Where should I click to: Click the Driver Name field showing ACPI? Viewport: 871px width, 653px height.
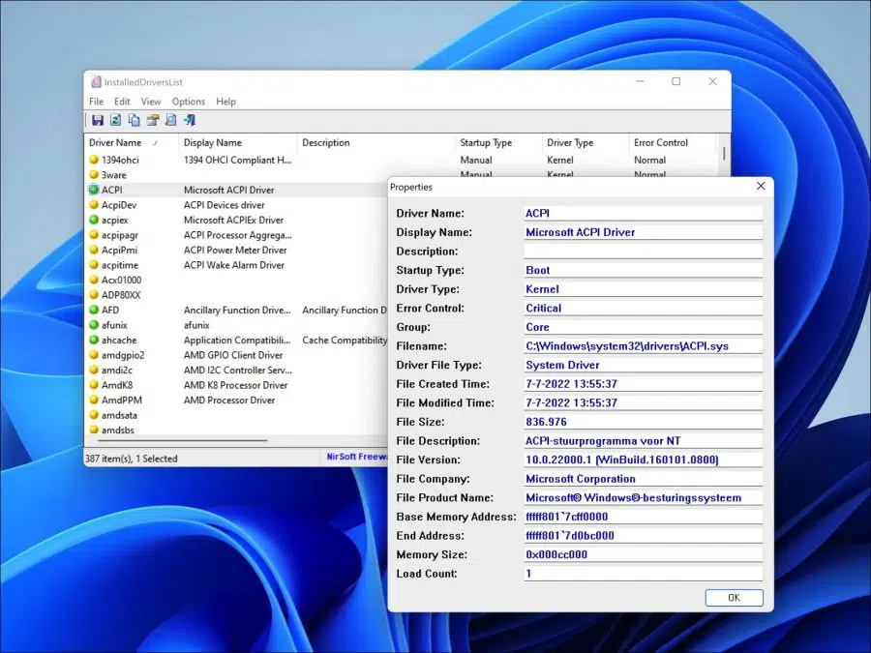point(644,213)
